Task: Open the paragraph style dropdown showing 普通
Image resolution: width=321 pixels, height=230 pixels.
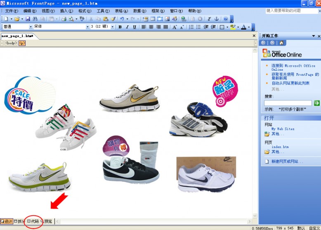Action: 31,27
